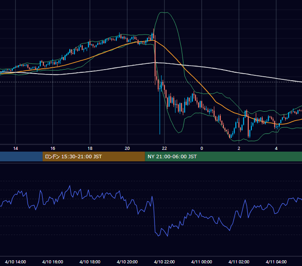Screen dimensions: 302x266
Task: Click the 4 hour label on price chart axis
Action: 276,149
